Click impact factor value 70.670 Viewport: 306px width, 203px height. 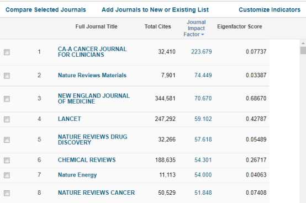tap(203, 98)
